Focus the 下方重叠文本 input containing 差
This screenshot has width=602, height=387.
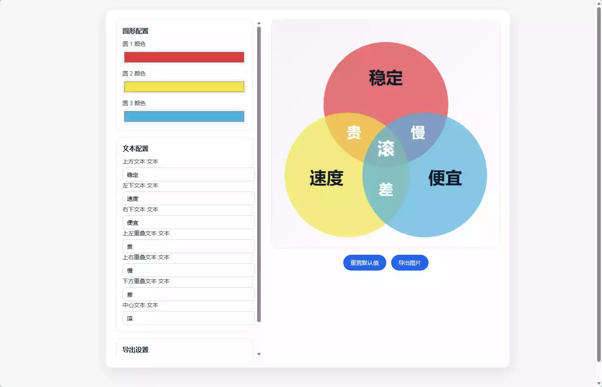[188, 294]
